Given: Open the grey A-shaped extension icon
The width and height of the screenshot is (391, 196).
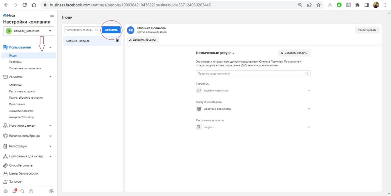Looking at the screenshot, I should (330, 5).
